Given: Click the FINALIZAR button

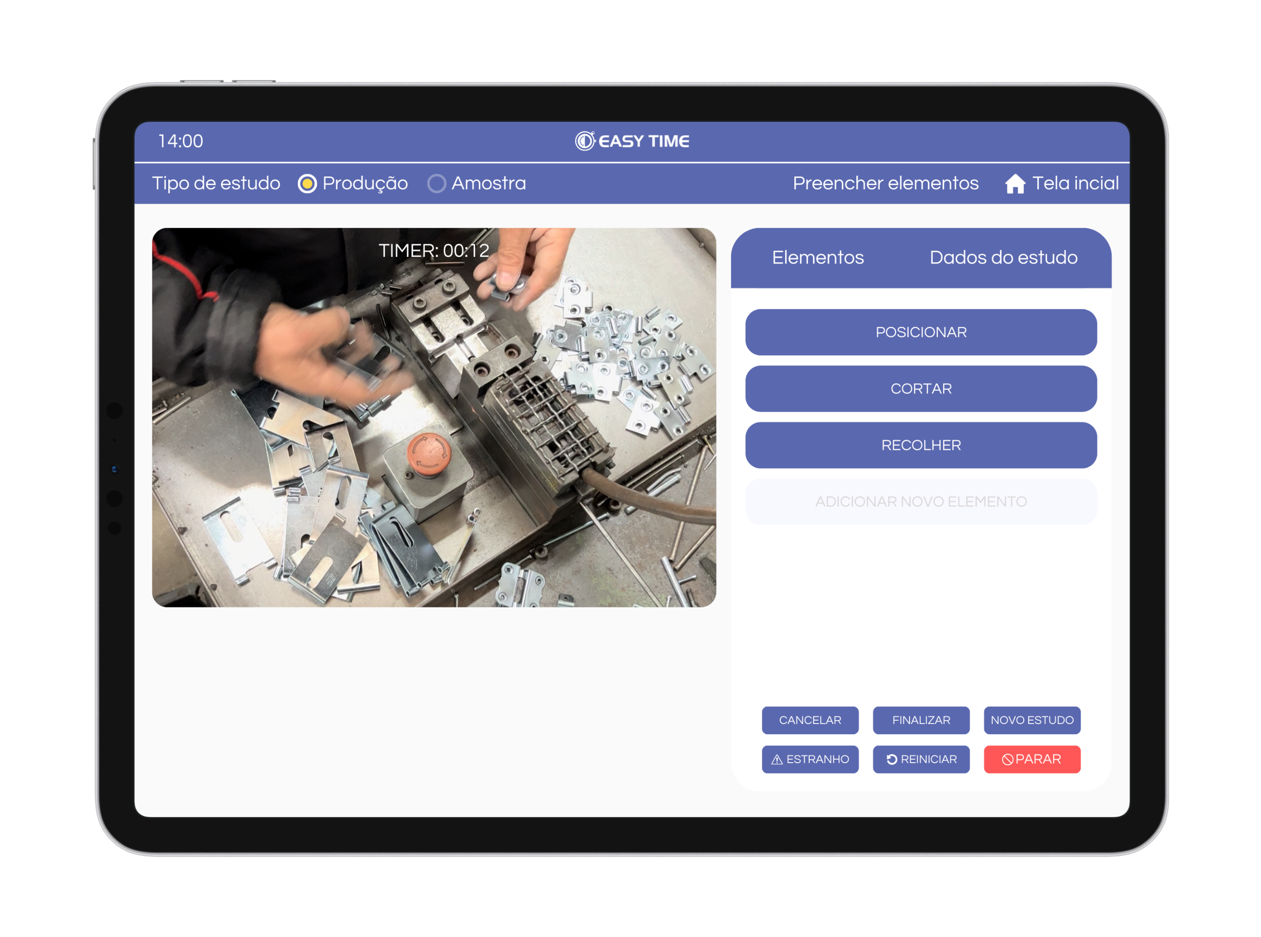Looking at the screenshot, I should click(x=921, y=720).
